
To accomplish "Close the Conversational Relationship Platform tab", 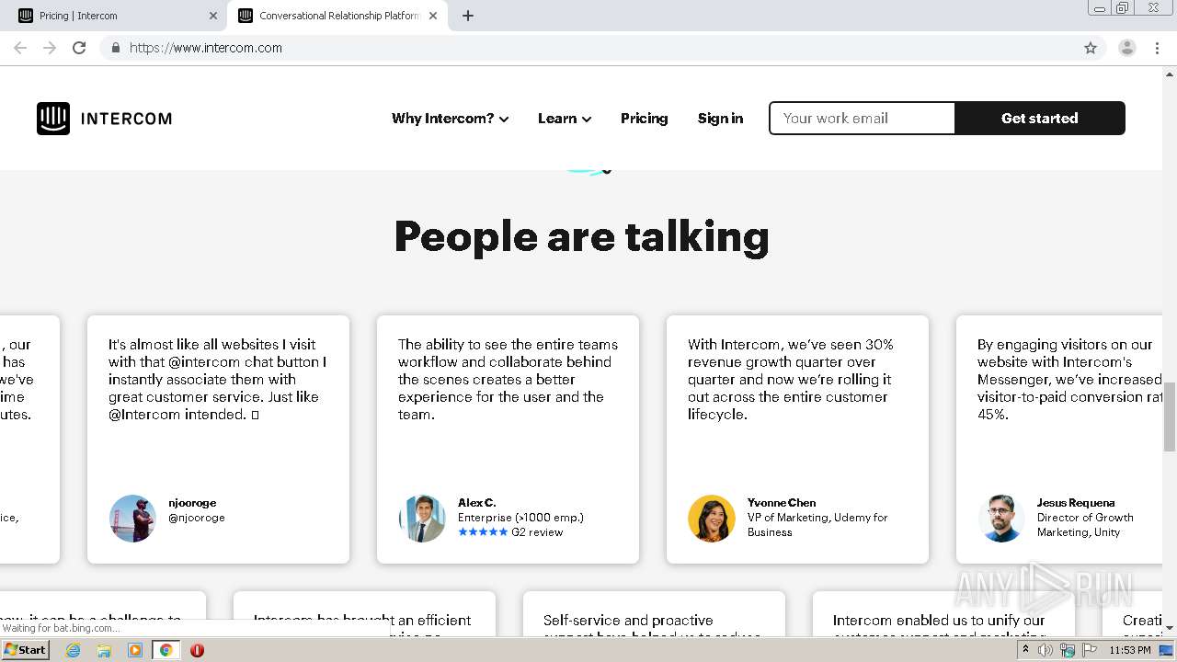I will point(433,16).
